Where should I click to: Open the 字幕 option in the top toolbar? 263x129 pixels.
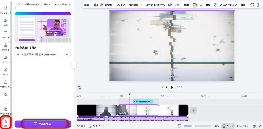click(177, 5)
